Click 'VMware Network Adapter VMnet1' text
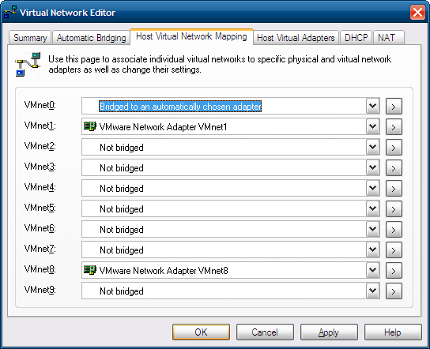This screenshot has height=349, width=430. (163, 127)
